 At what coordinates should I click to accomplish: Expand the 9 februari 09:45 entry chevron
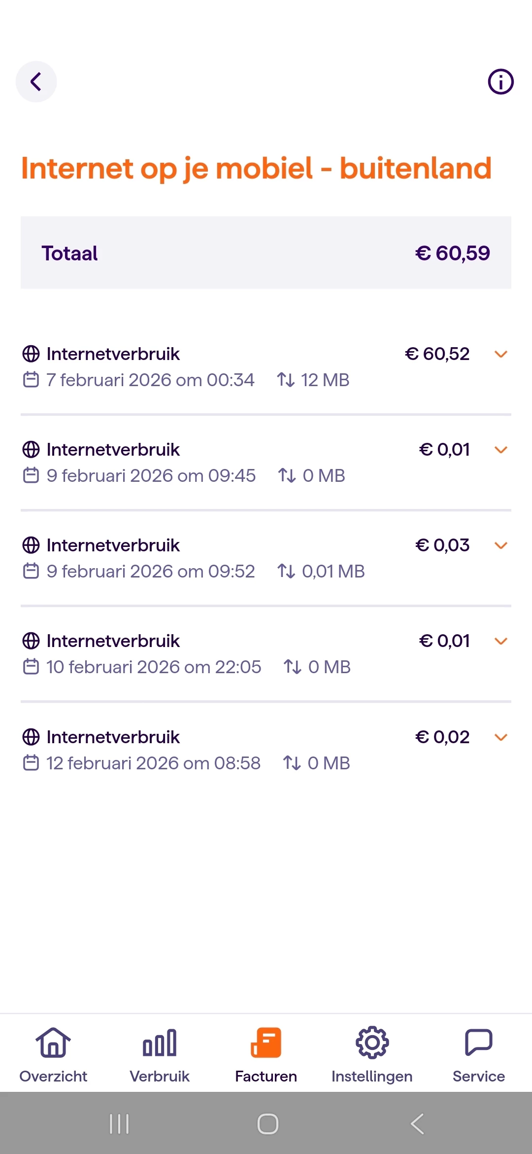[501, 450]
